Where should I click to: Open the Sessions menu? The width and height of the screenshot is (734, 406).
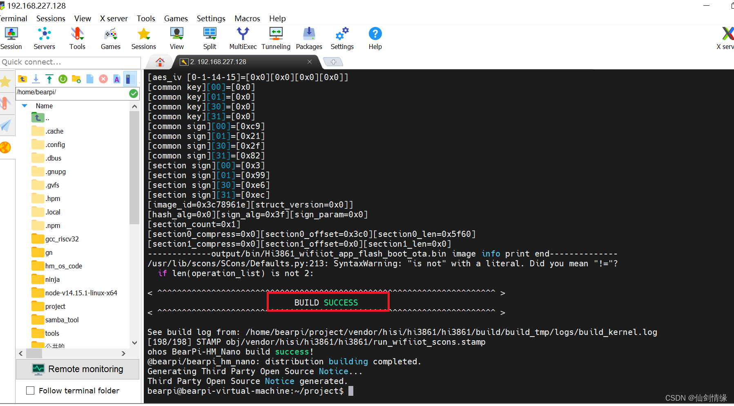pyautogui.click(x=51, y=18)
